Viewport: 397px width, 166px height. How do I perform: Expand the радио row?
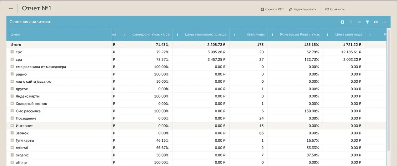pos(12,74)
